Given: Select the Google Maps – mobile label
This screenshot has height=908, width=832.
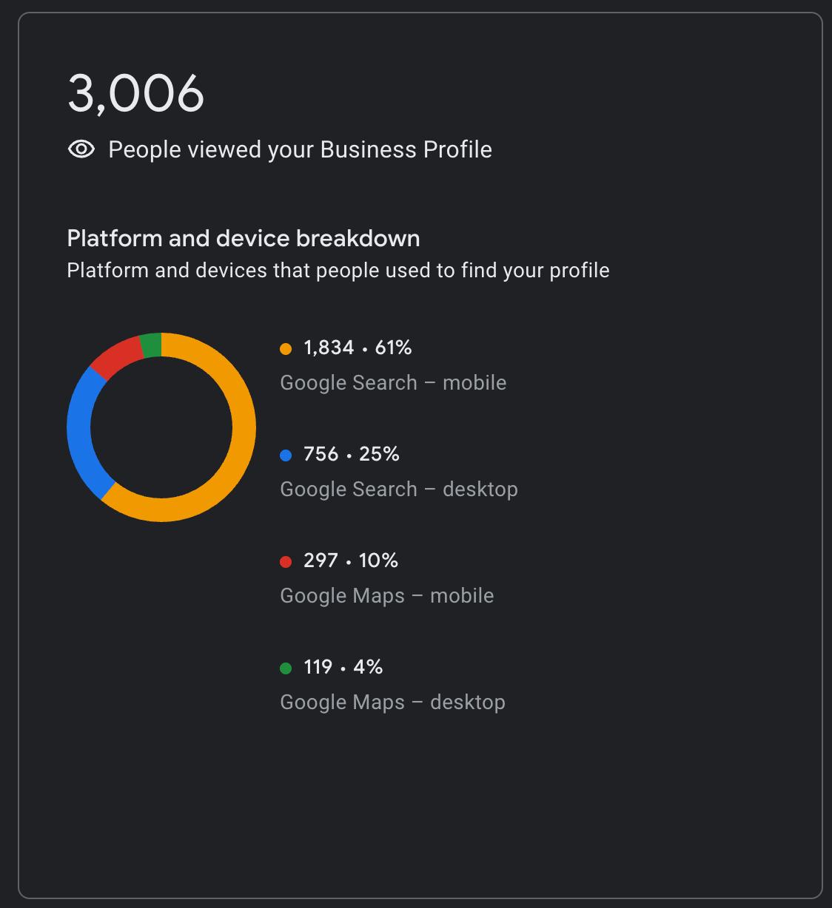Looking at the screenshot, I should tap(386, 596).
